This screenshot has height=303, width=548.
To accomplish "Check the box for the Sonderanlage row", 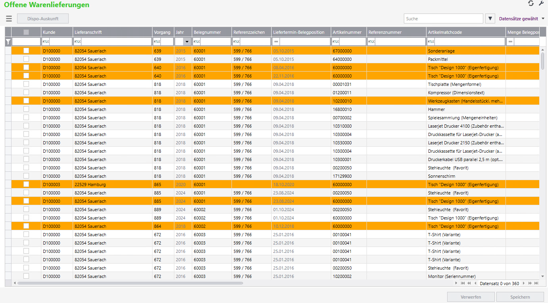I will click(26, 50).
